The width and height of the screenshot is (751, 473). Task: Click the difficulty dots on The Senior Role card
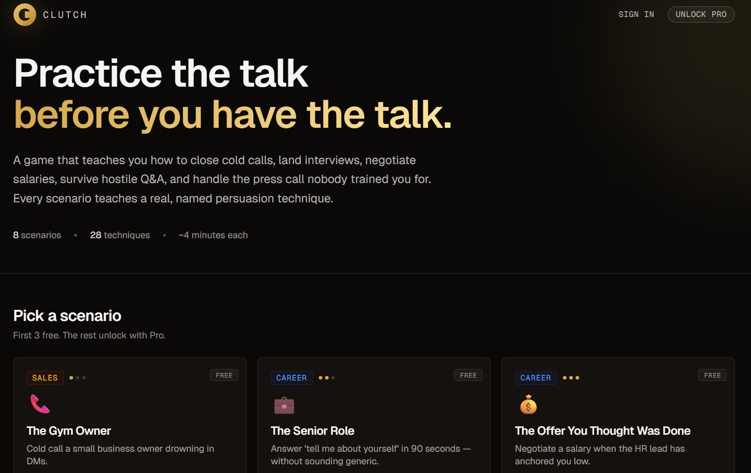[x=327, y=378]
